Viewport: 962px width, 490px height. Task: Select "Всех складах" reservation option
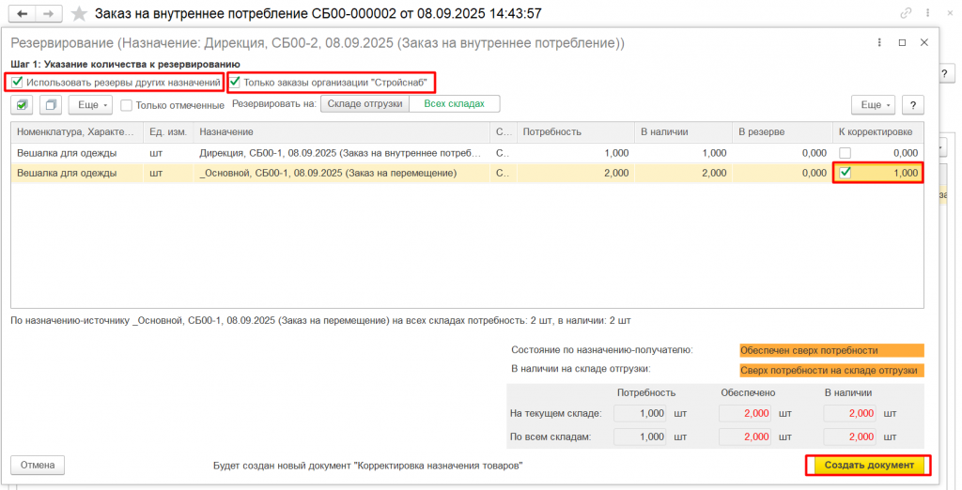coord(455,103)
